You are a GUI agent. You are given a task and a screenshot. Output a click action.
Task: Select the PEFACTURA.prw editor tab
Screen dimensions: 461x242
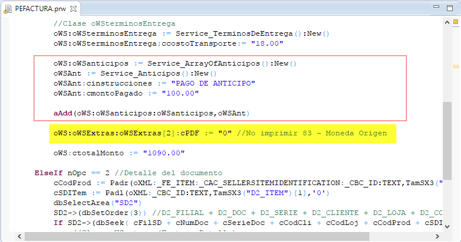(41, 9)
